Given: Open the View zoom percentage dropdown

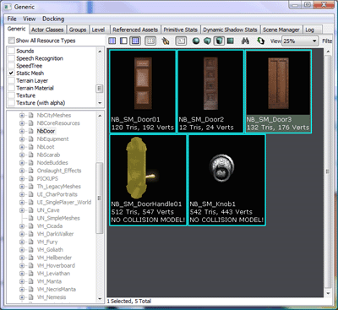Looking at the screenshot, I should tap(301, 41).
